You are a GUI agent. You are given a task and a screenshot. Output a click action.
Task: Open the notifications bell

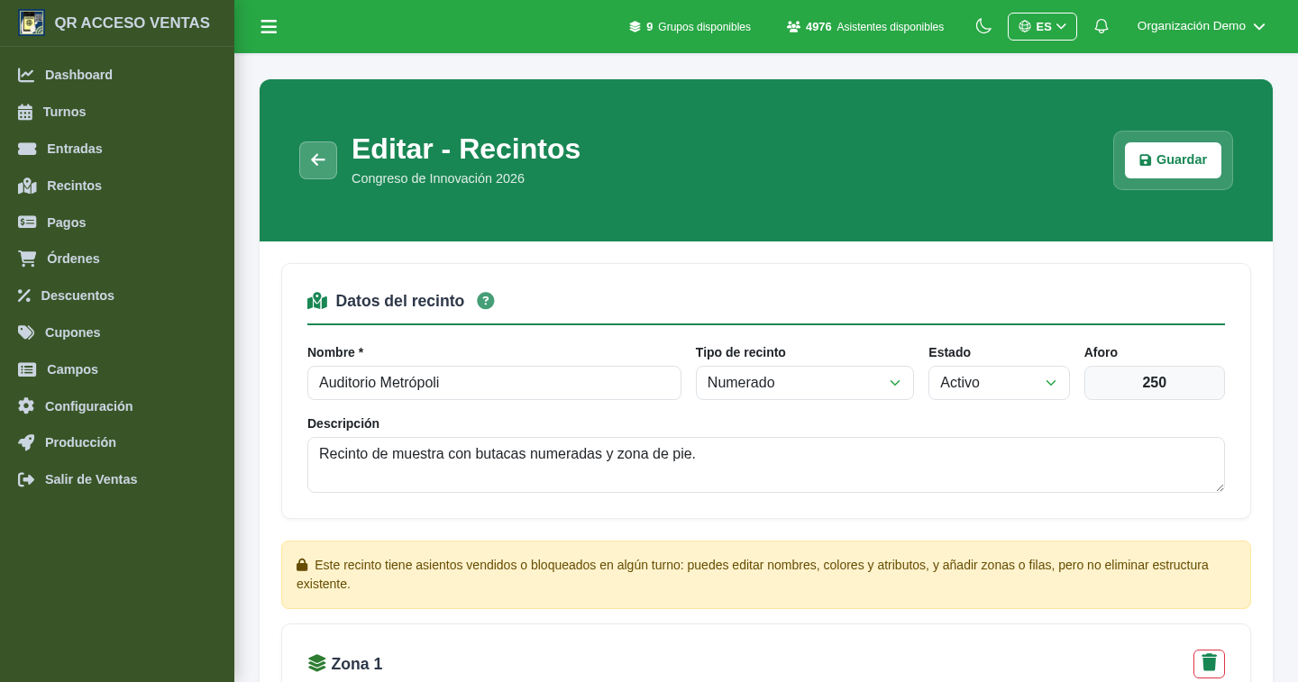pyautogui.click(x=1101, y=26)
